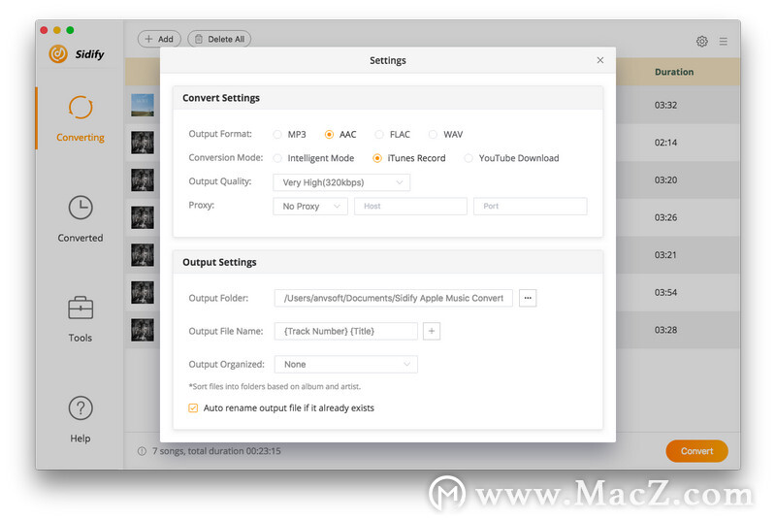The image size is (776, 520).
Task: Open the Converted history clock icon
Action: click(81, 208)
